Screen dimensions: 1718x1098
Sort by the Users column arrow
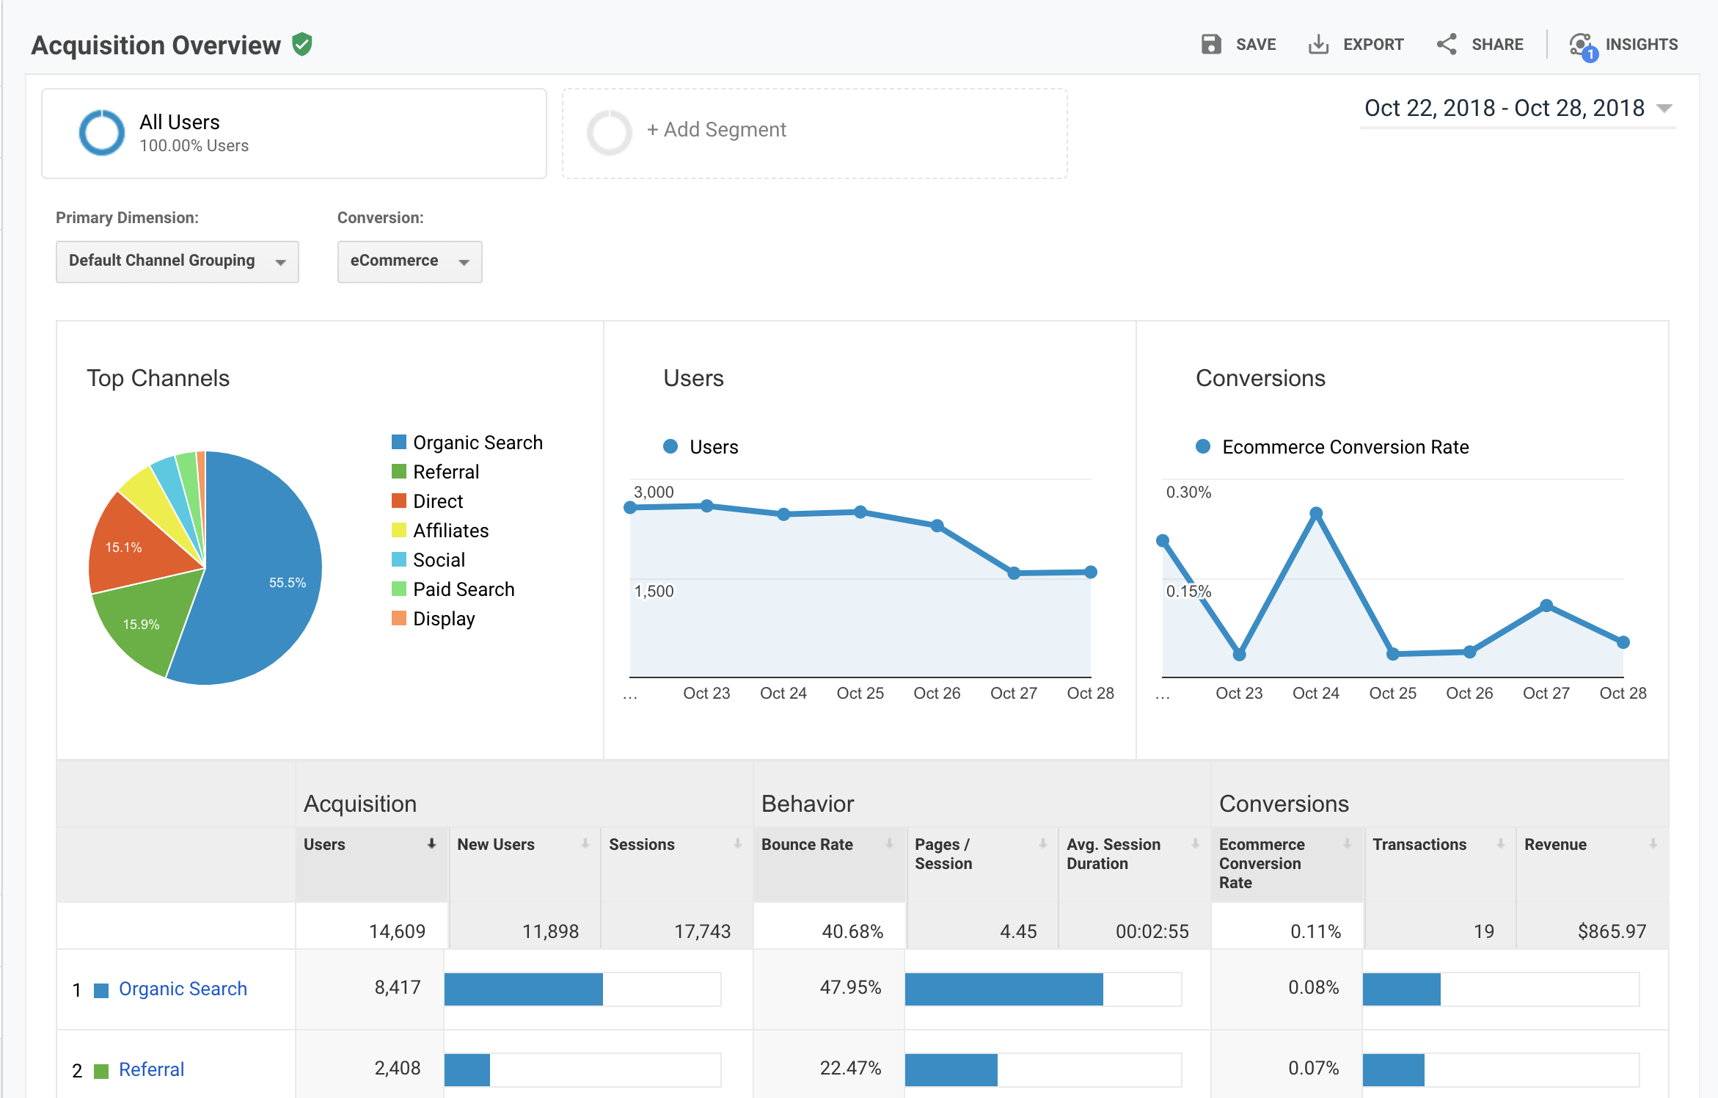(x=432, y=844)
